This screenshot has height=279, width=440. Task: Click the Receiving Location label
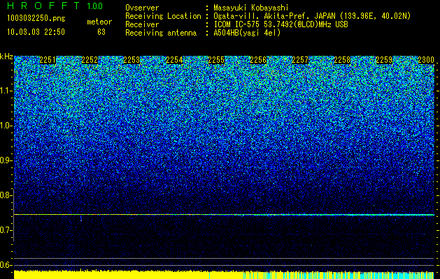[163, 16]
